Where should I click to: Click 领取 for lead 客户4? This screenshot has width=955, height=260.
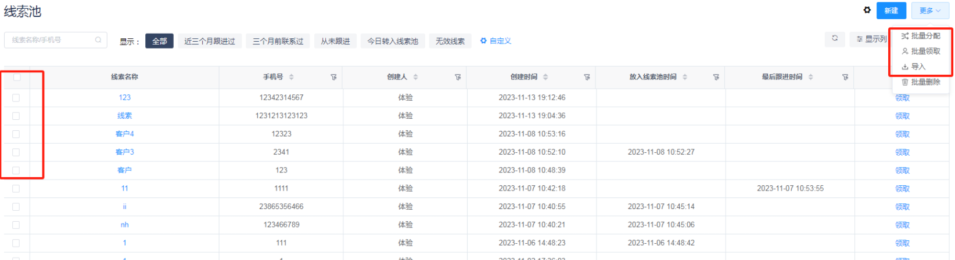pyautogui.click(x=902, y=134)
